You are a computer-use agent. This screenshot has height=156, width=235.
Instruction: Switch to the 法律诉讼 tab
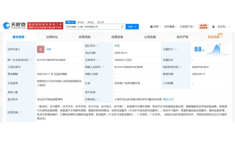tap(52, 37)
